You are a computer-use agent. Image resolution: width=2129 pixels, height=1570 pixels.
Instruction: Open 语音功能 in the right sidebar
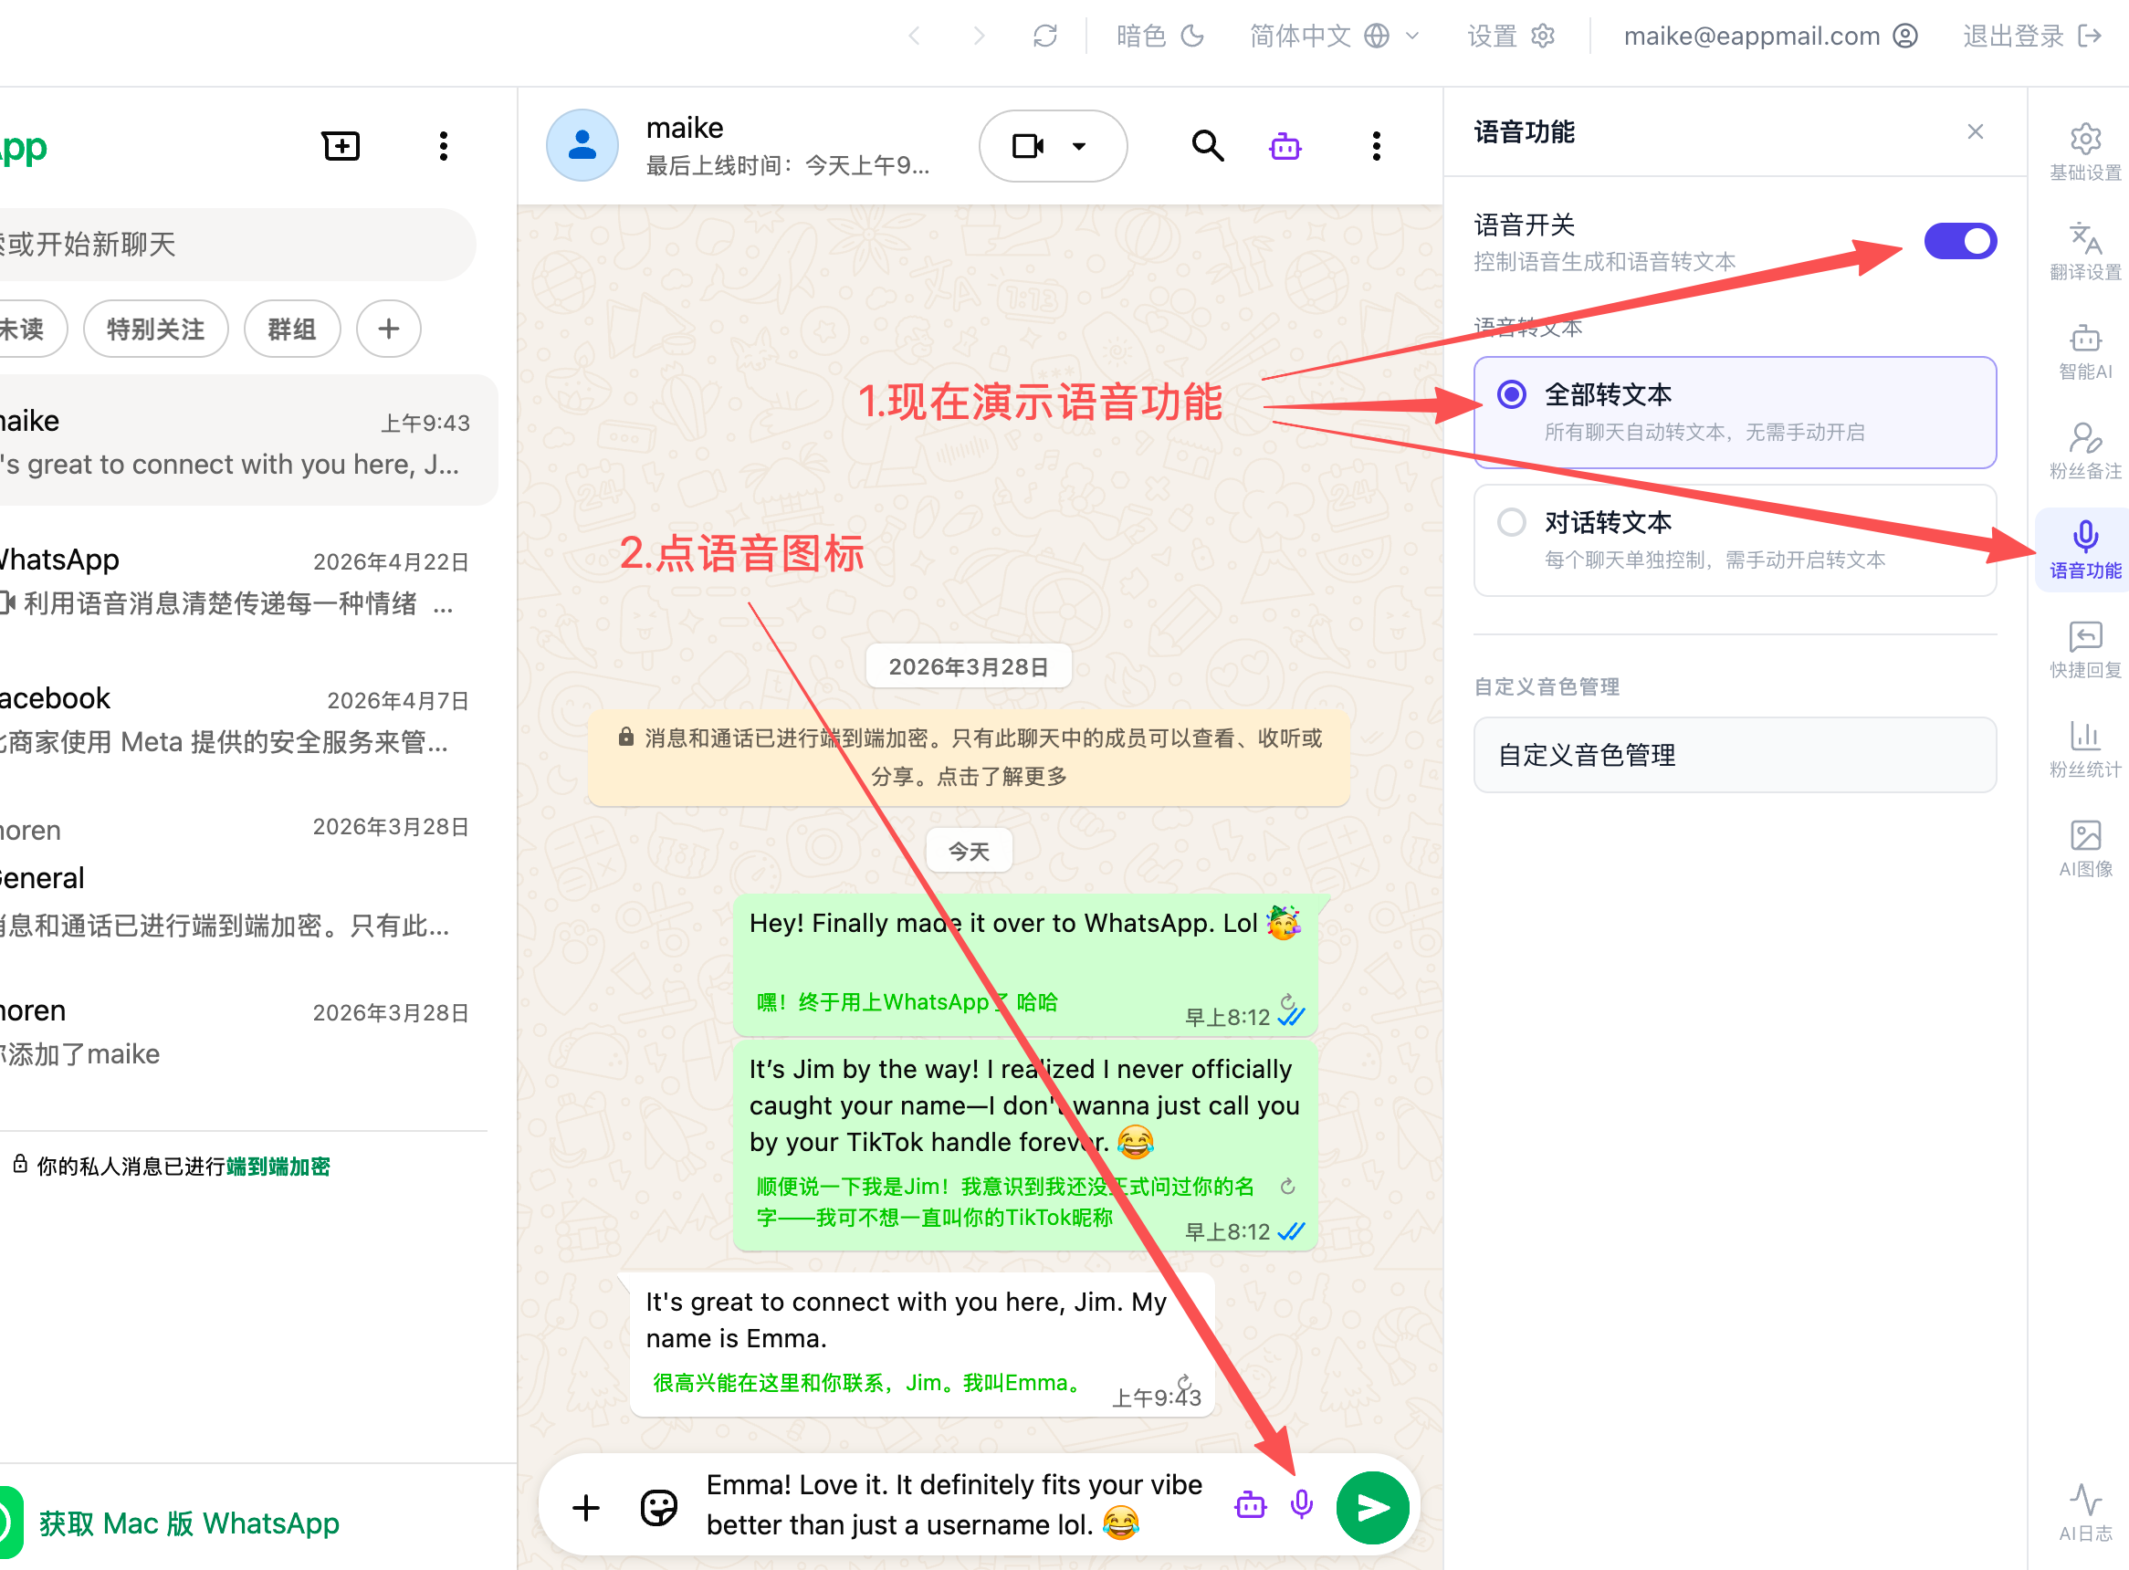(x=2085, y=550)
